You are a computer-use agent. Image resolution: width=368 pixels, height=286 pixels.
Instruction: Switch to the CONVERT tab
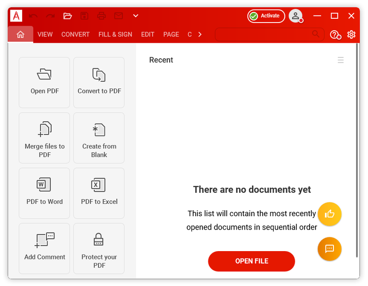(75, 34)
